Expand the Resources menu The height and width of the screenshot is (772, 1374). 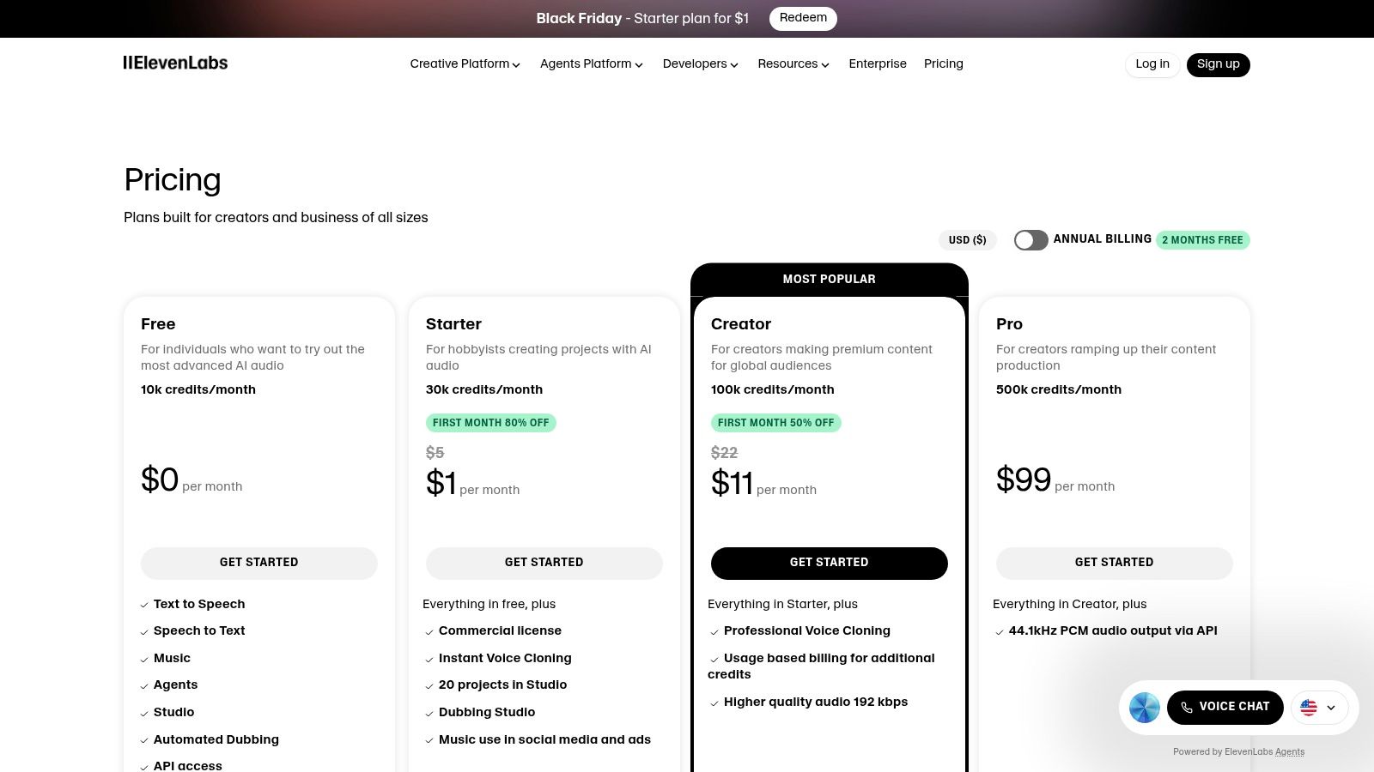pos(792,64)
